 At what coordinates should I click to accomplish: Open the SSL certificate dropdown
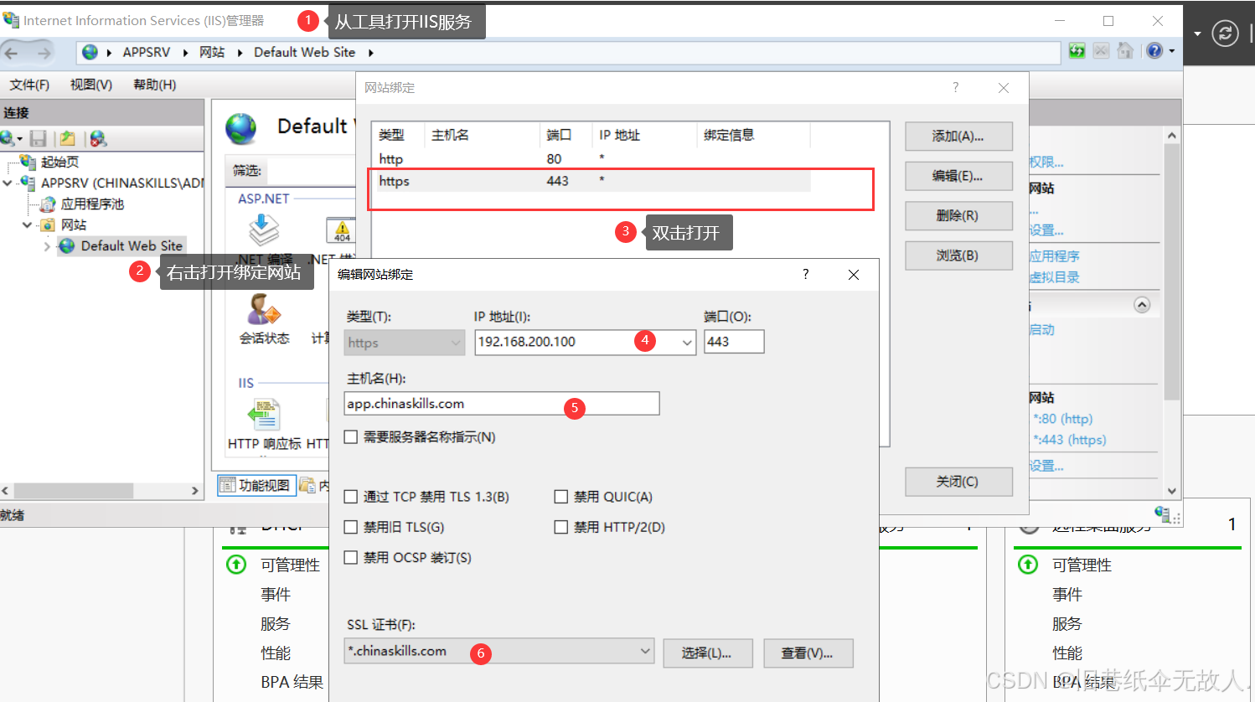tap(645, 651)
